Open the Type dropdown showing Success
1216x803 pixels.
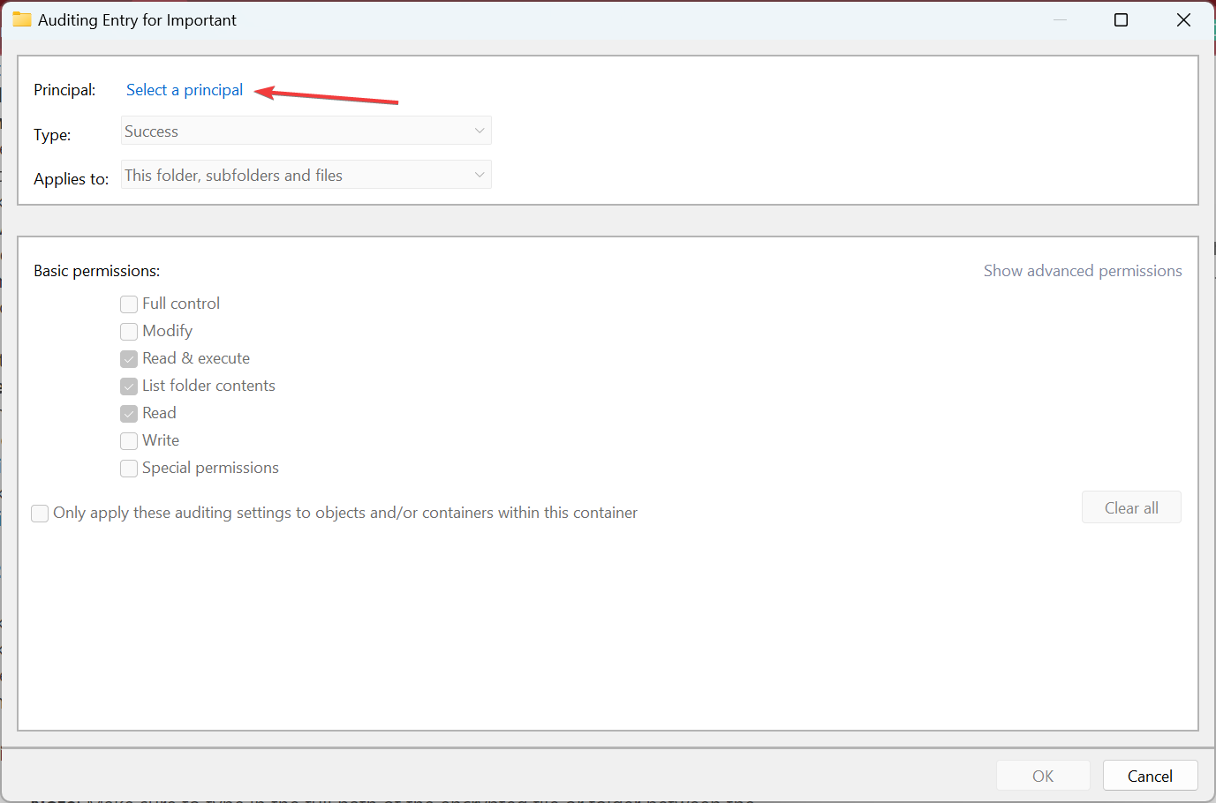coord(306,131)
